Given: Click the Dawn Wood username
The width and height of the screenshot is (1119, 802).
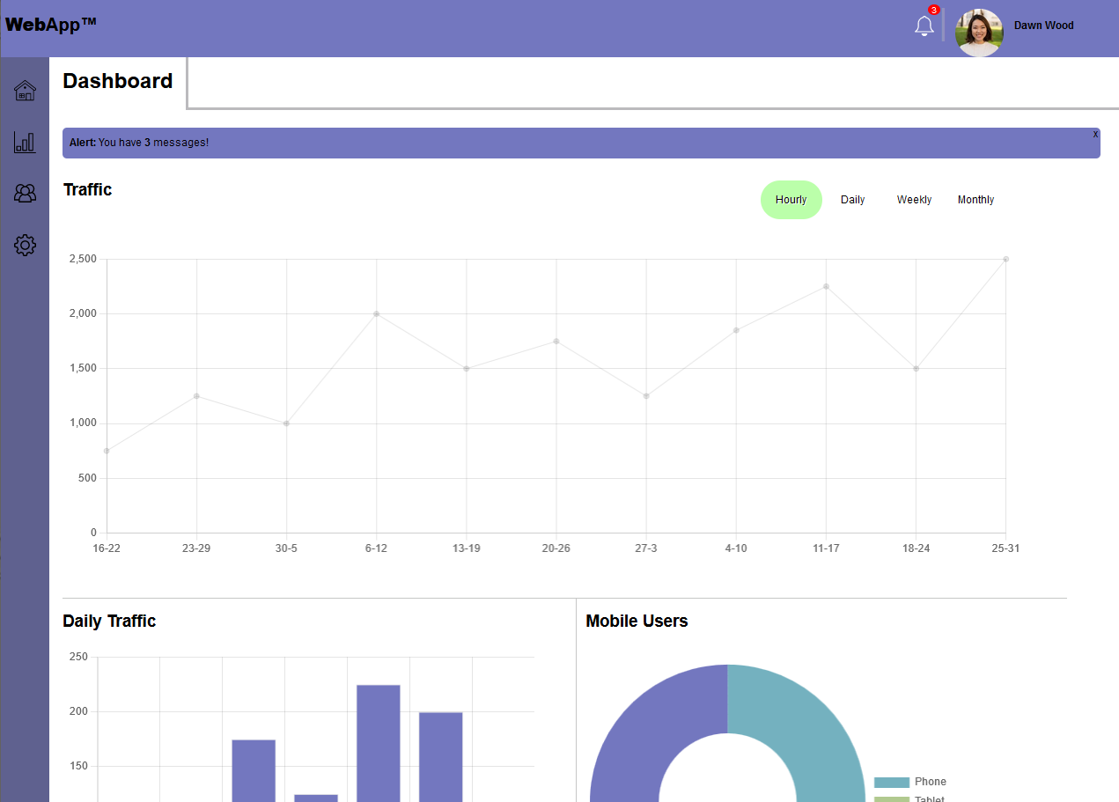Looking at the screenshot, I should pos(1043,26).
